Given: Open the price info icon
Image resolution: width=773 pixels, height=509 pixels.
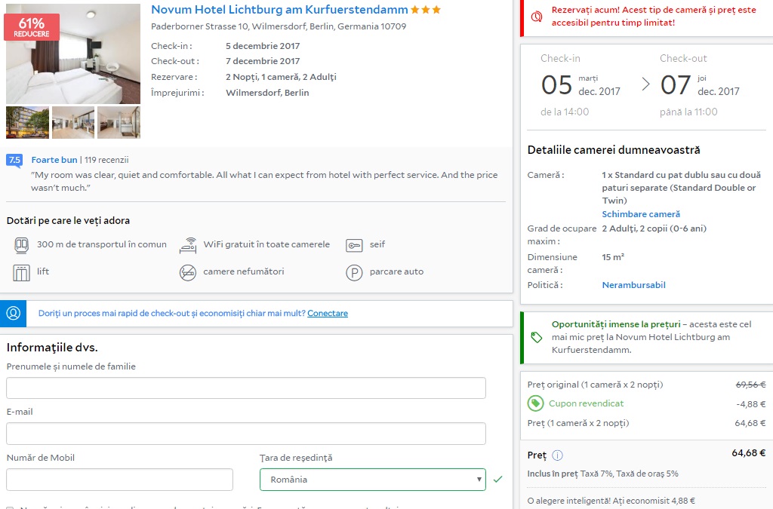Looking at the screenshot, I should click(x=557, y=455).
